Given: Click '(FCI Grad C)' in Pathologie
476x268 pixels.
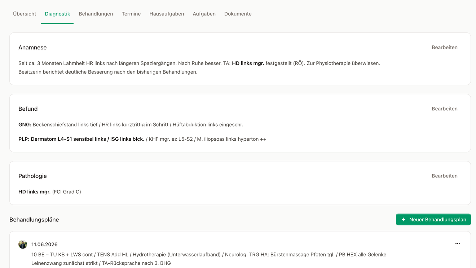Looking at the screenshot, I should 67,192.
